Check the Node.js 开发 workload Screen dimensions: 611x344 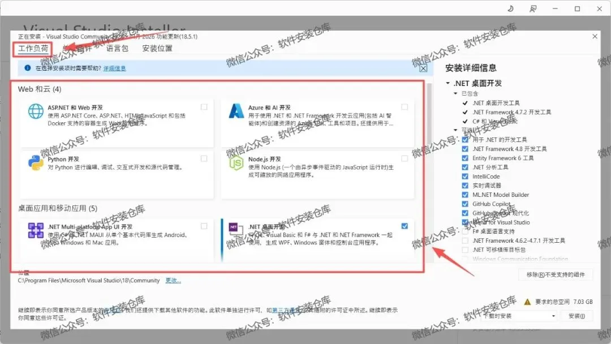click(x=405, y=158)
